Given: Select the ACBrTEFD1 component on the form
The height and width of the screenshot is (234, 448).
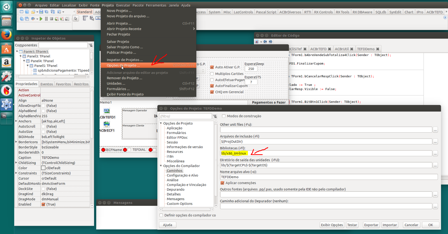Looking at the screenshot, I should pos(107,111).
